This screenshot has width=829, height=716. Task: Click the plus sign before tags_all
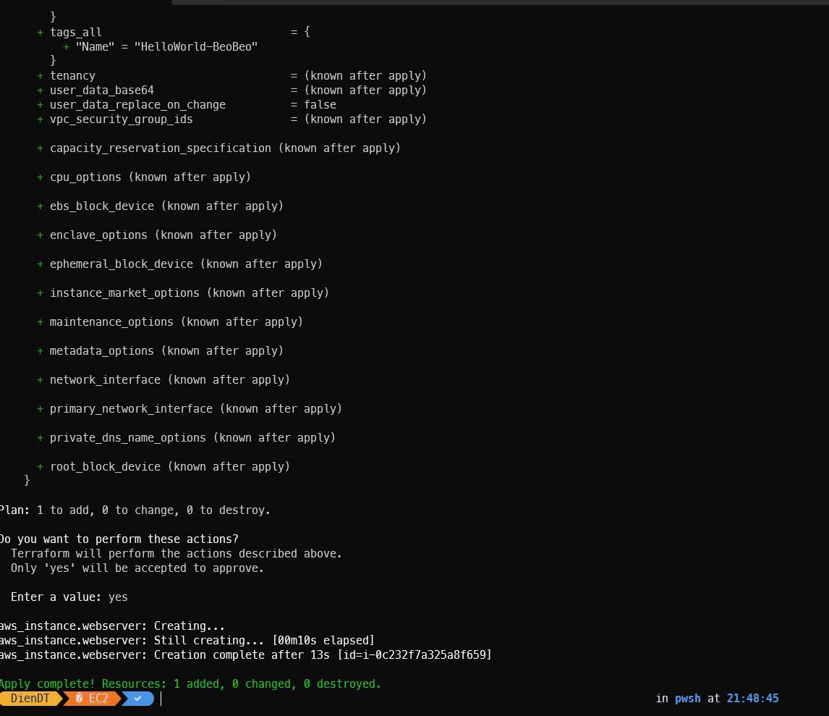(x=40, y=33)
